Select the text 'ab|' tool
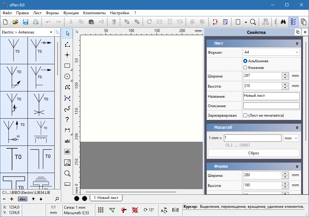The image size is (309, 217). click(67, 141)
